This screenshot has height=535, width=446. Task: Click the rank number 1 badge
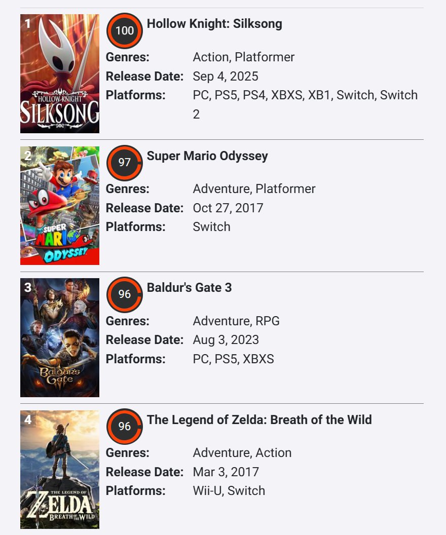tap(28, 23)
